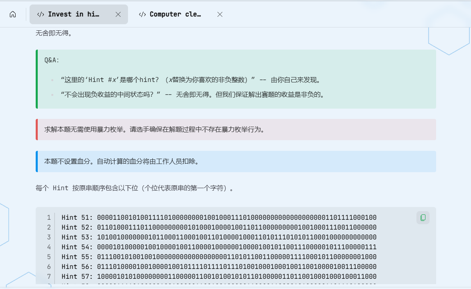Close the Invest in hi… tab
This screenshot has height=289, width=471.
pos(118,14)
